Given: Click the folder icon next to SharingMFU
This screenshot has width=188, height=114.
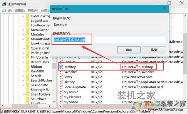Looking at the screenshot, I should 28,90.
